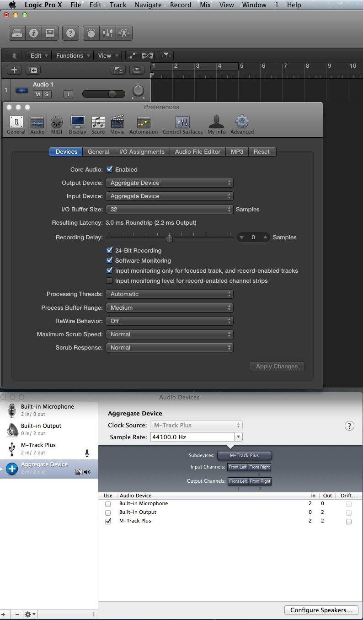The image size is (363, 620).
Task: Open the Display preferences icon
Action: coord(78,124)
